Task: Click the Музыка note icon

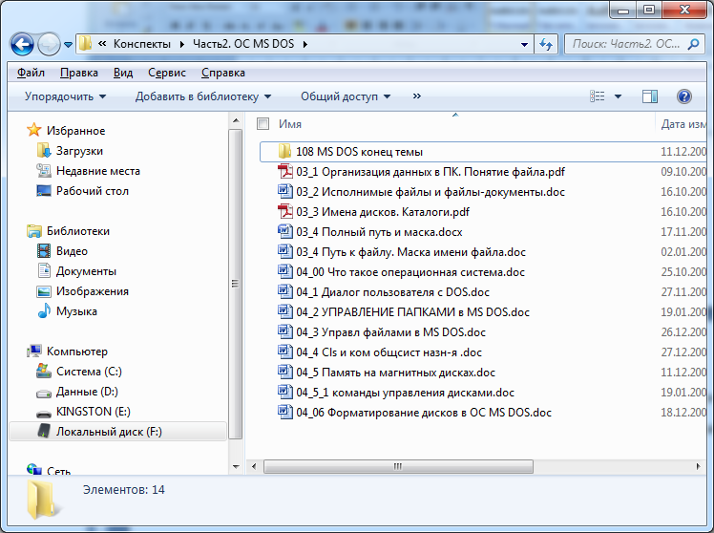Action: click(x=44, y=310)
